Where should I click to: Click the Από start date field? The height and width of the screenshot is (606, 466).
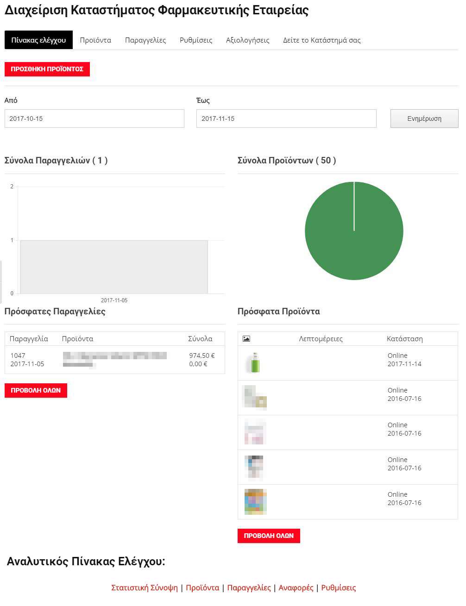click(94, 119)
